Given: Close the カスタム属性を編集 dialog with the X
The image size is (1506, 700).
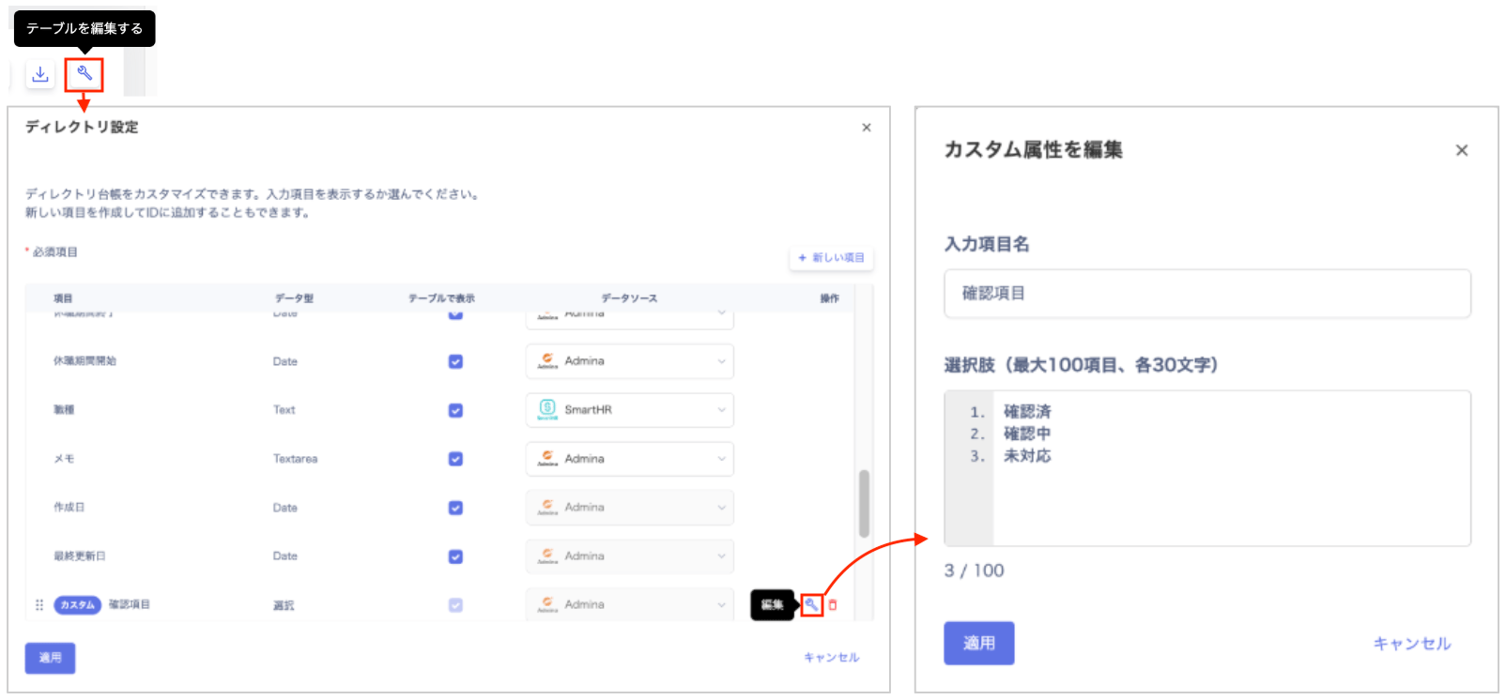Looking at the screenshot, I should 1461,150.
